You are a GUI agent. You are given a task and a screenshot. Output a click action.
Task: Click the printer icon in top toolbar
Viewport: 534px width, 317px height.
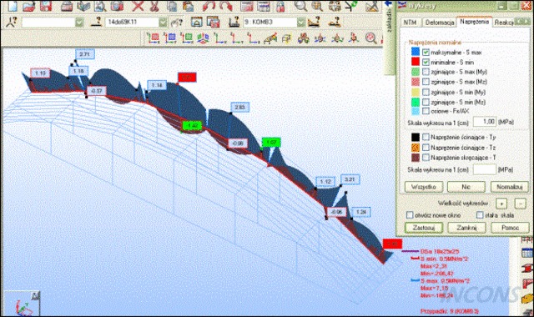pos(67,6)
